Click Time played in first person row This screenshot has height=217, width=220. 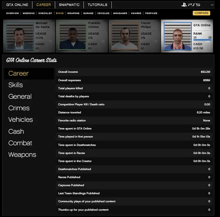134,137
